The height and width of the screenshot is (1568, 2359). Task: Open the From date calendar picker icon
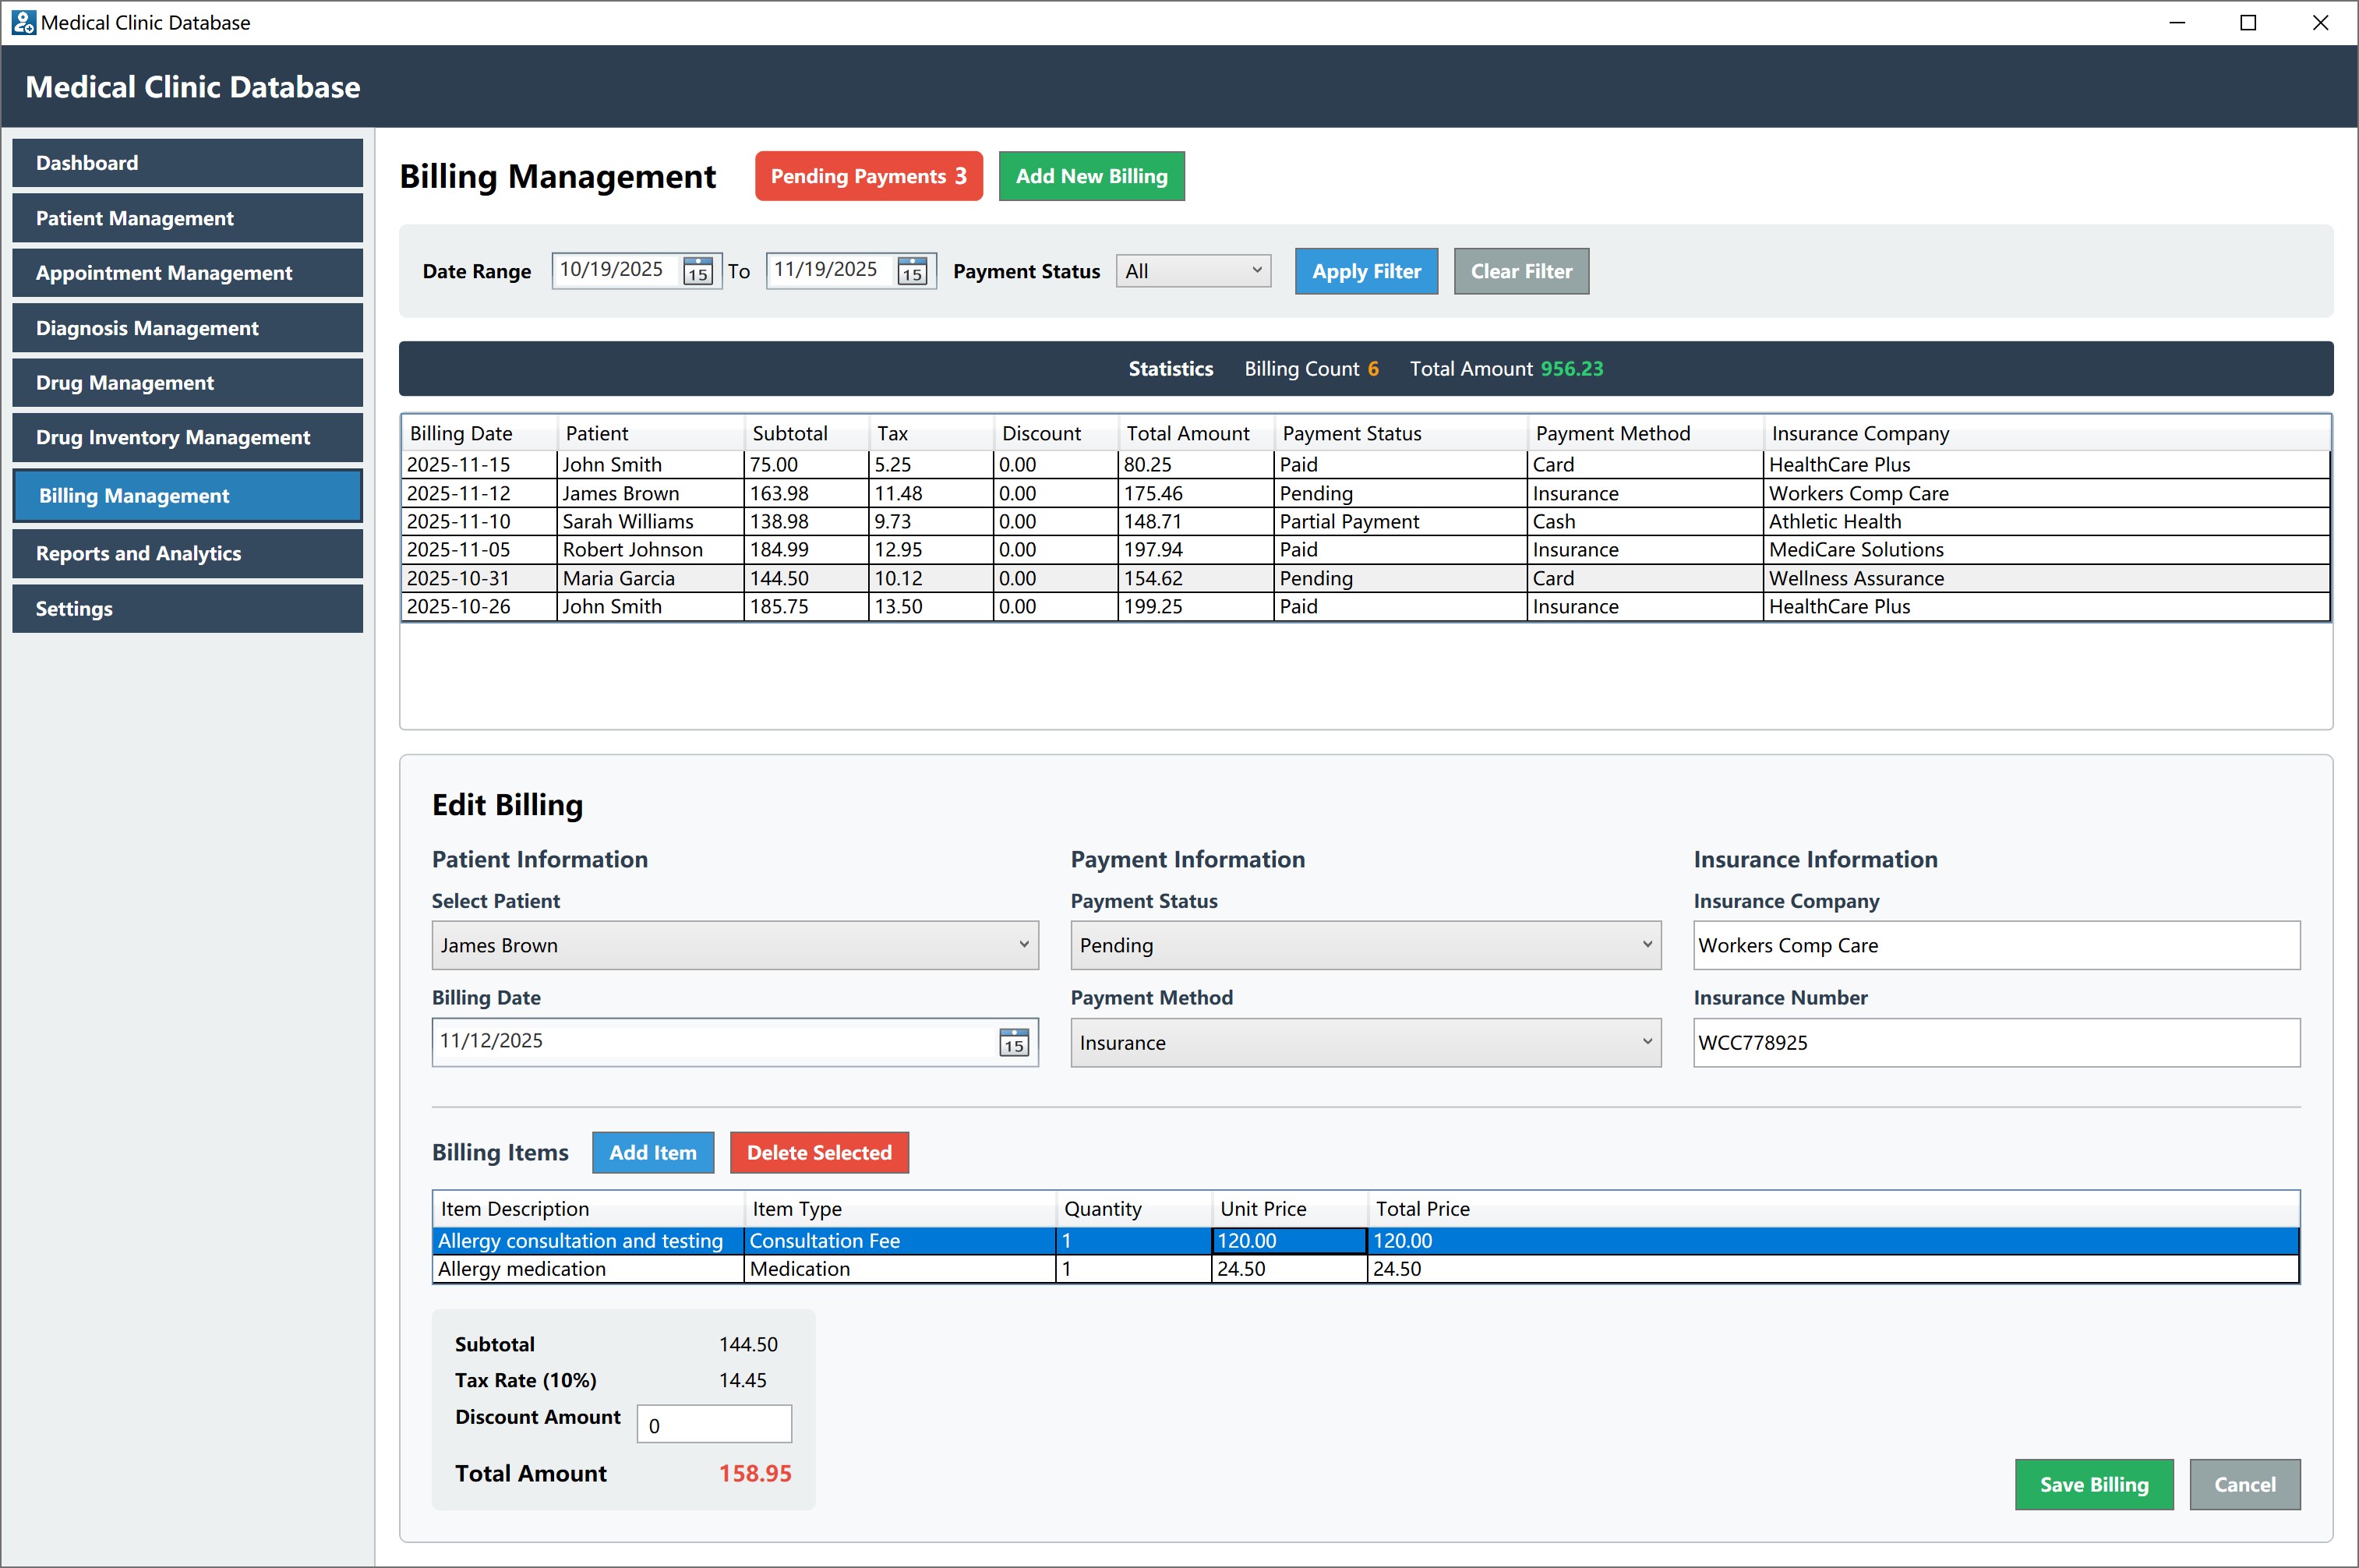coord(697,272)
